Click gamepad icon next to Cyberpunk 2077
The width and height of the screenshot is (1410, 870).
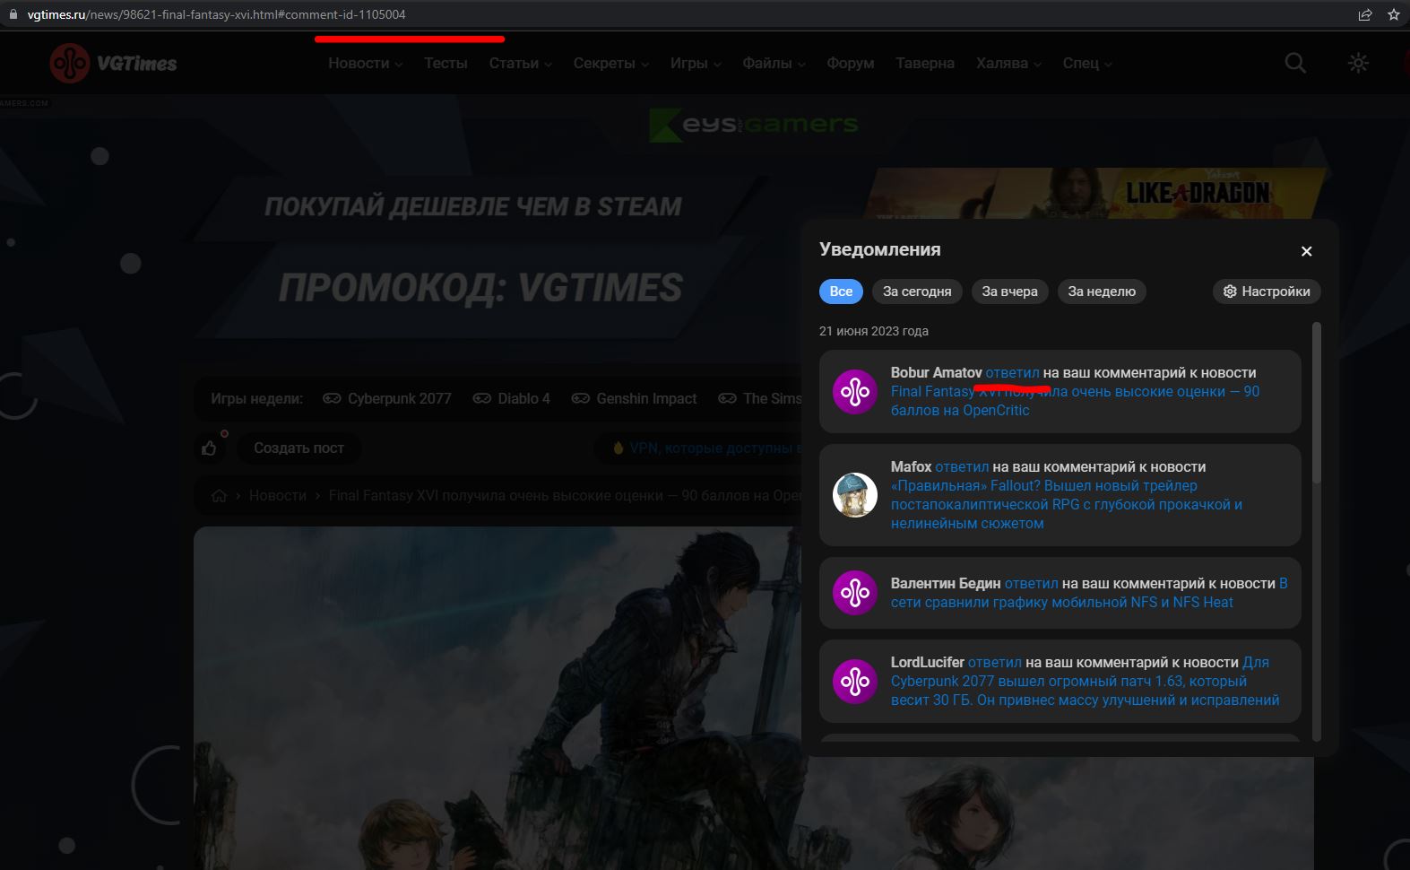coord(332,398)
